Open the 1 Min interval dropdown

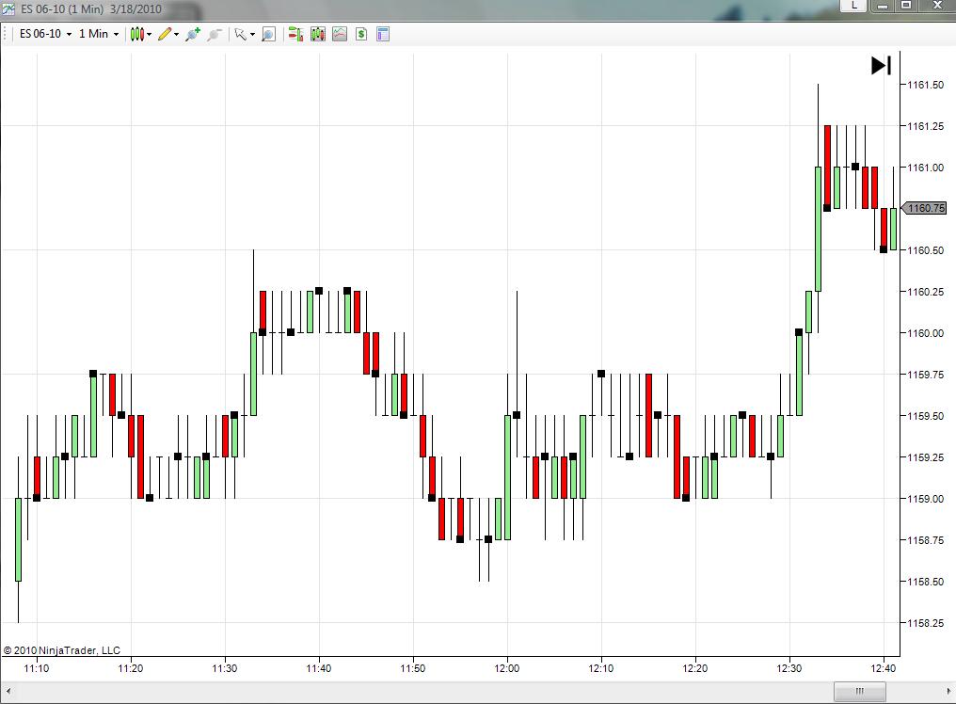click(99, 34)
